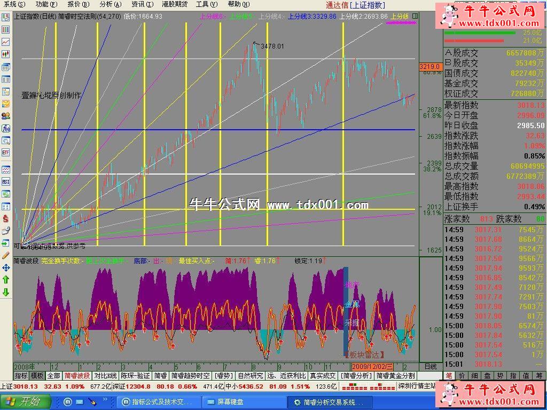Viewport: 547px width, 410px height.
Task: Expand quick launch overflow chevron
Action: (x=105, y=398)
